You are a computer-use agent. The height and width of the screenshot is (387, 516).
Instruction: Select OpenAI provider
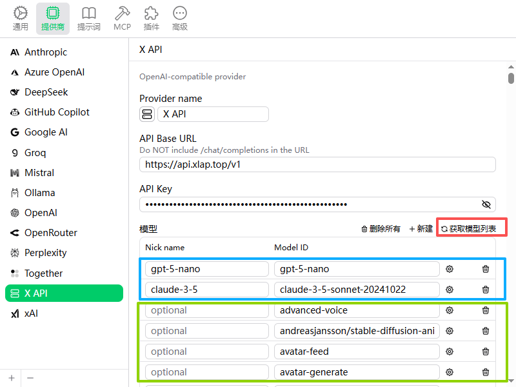point(64,213)
